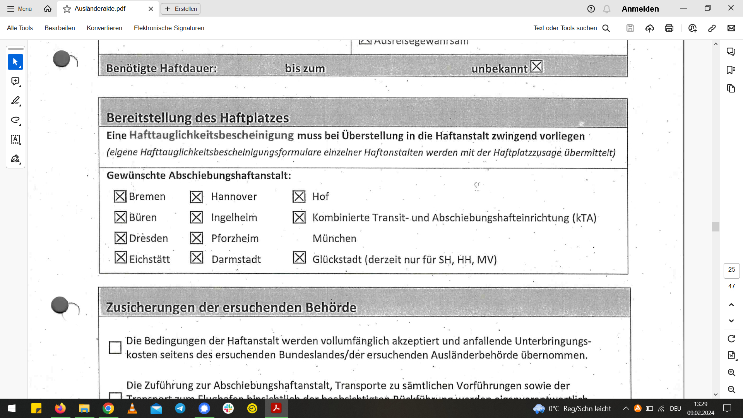Viewport: 743px width, 418px height.
Task: Click the Anmelden sign-in button
Action: 640,9
